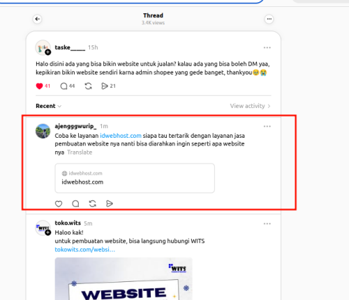349x300 pixels.
Task: Open more options on ajengggwurip_ reply
Action: click(267, 127)
